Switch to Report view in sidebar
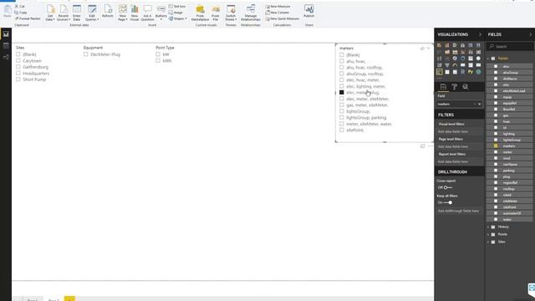Viewport: 535px width, 301px height. (x=6, y=33)
